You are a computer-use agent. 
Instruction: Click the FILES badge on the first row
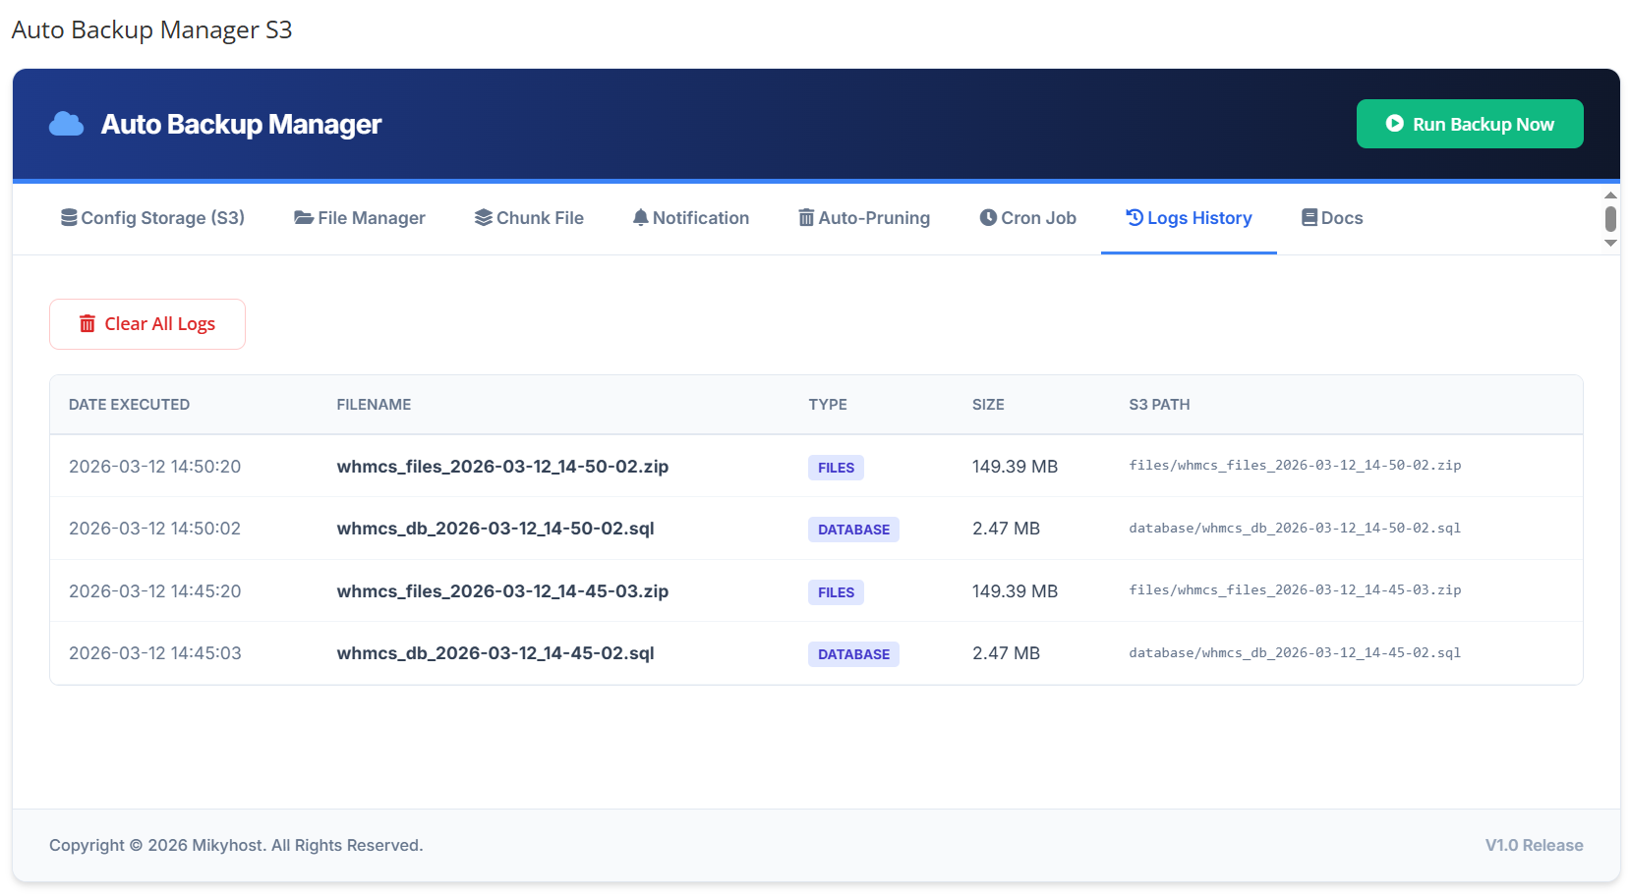836,467
